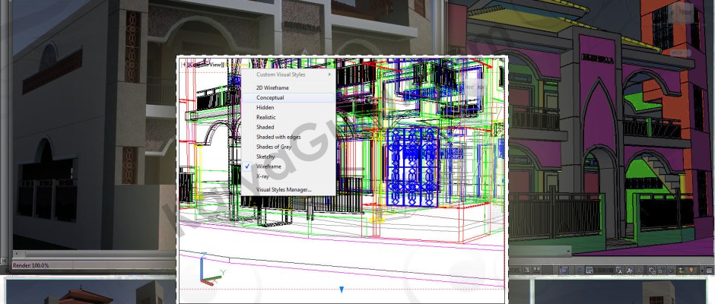
Task: Choose the Conceptual visual style
Action: point(288,97)
